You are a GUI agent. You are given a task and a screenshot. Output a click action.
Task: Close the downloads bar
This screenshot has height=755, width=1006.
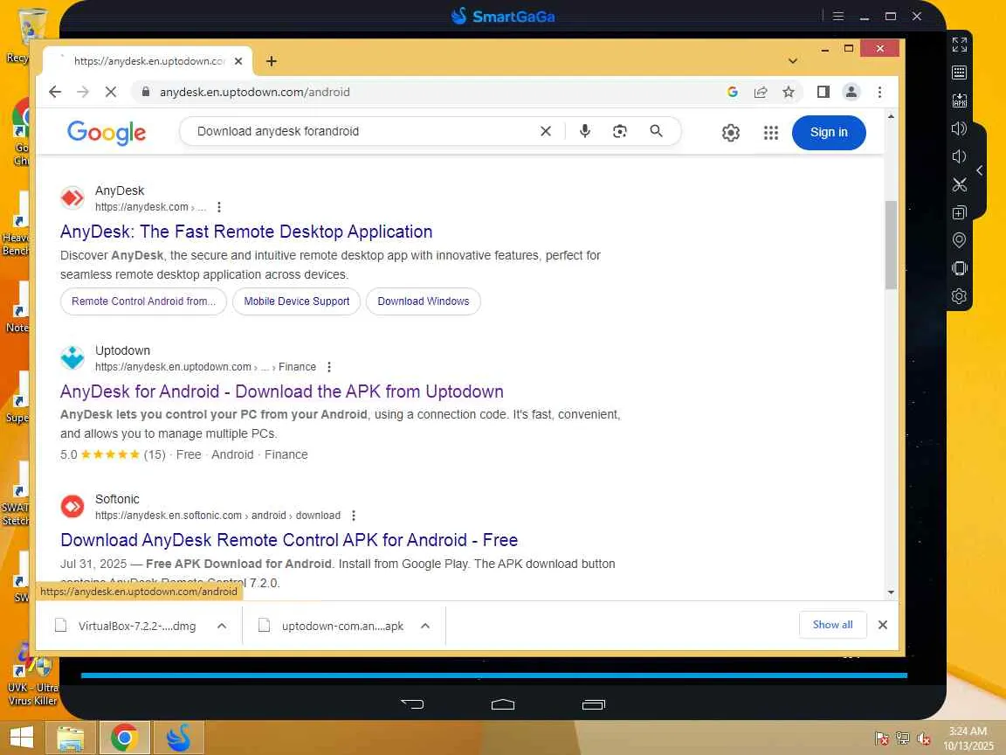coord(883,625)
